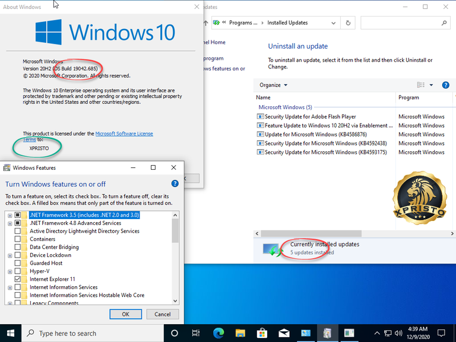Open Control Panel Home link
This screenshot has width=456, height=342.
(x=214, y=42)
